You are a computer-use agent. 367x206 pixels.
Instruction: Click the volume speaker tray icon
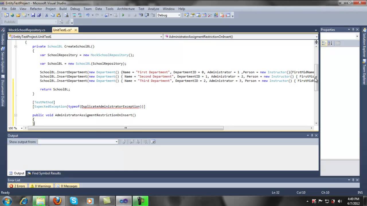click(x=340, y=201)
